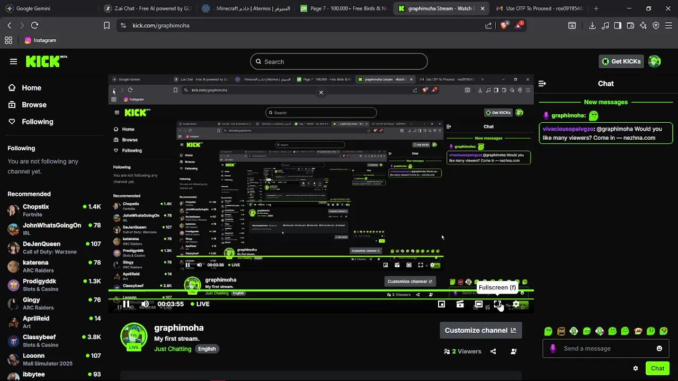This screenshot has width=678, height=381.
Task: Click vivaciousopalvgzo's chat message
Action: (606, 133)
